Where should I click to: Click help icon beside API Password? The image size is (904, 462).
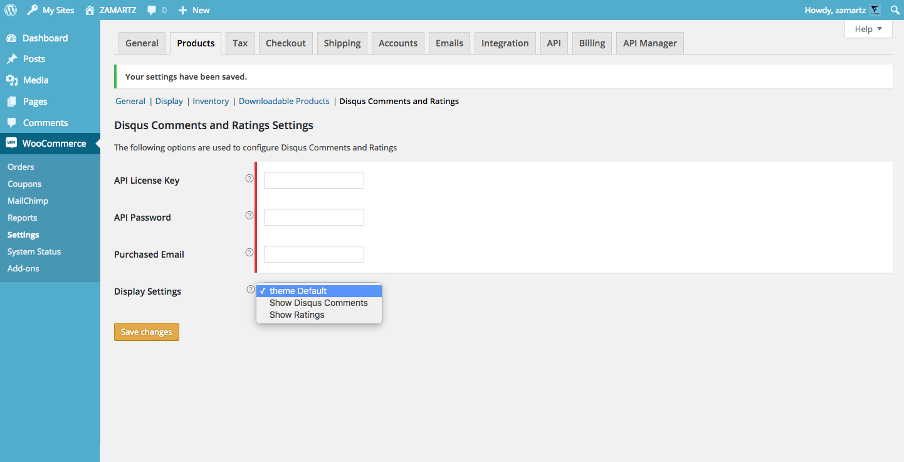point(250,215)
